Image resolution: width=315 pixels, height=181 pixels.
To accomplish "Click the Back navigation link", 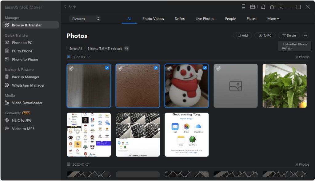I will [x=70, y=7].
